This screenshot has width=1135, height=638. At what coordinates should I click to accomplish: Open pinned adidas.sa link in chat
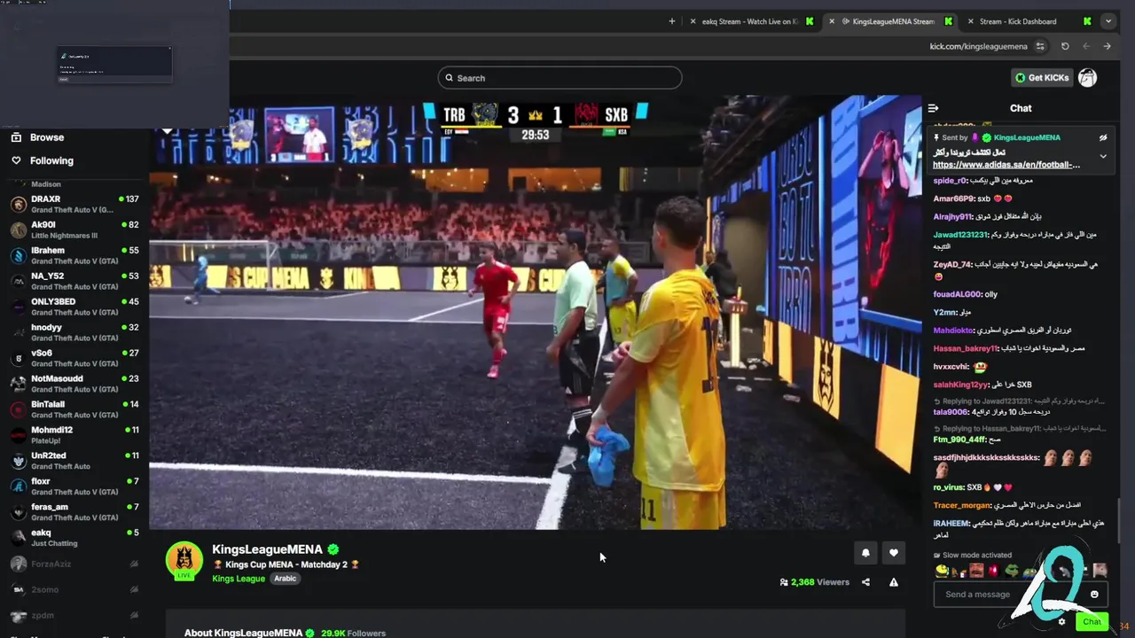click(1006, 165)
